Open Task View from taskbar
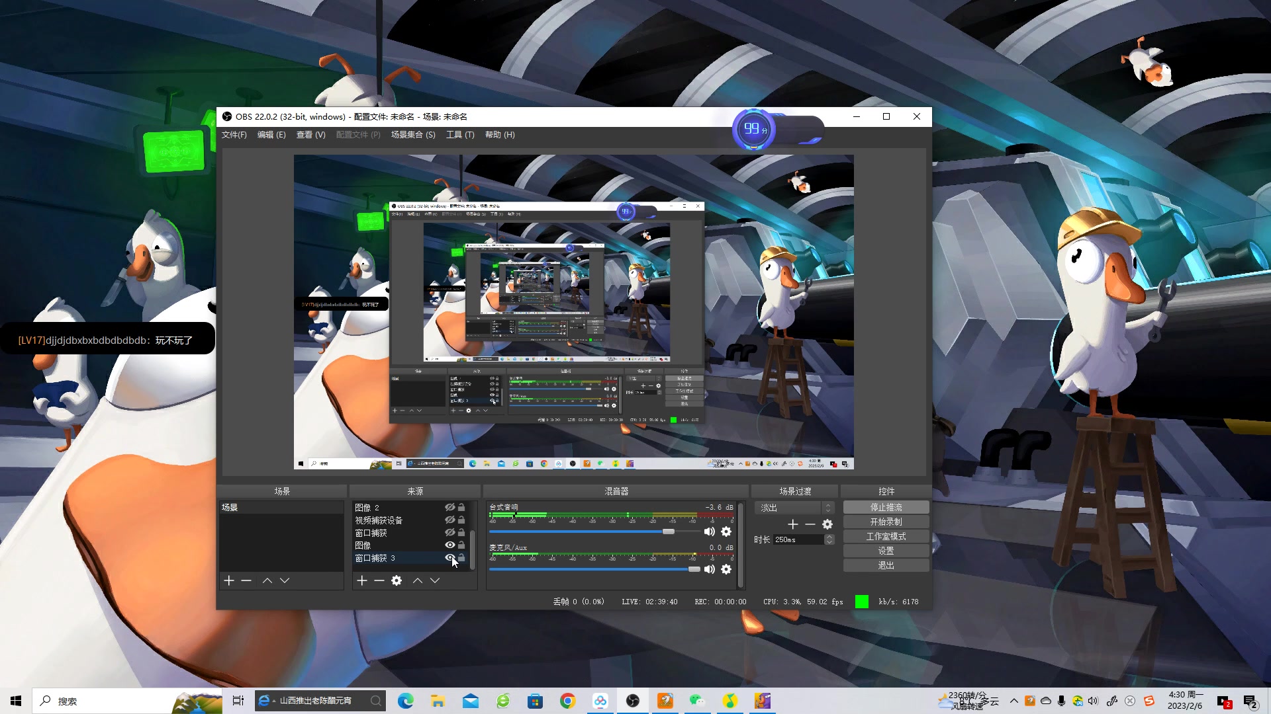 click(x=238, y=701)
